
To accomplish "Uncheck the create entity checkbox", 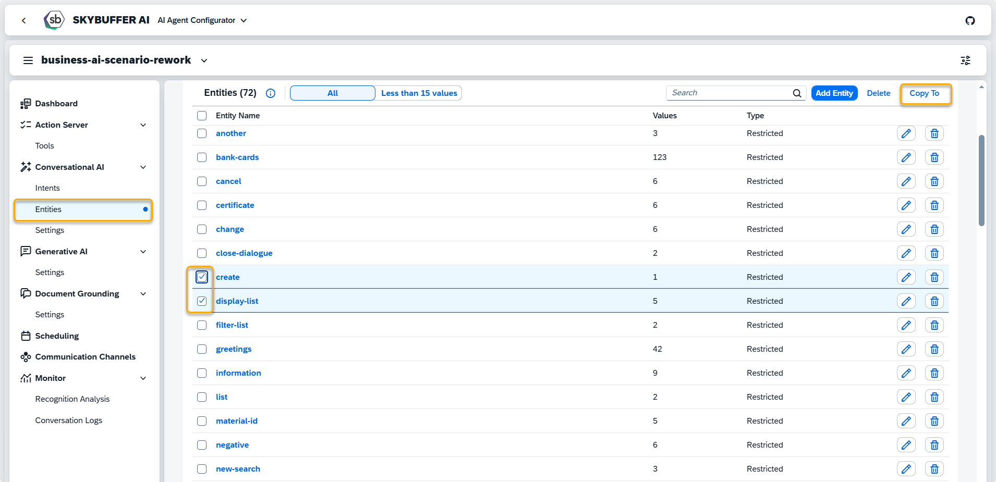I will (202, 277).
